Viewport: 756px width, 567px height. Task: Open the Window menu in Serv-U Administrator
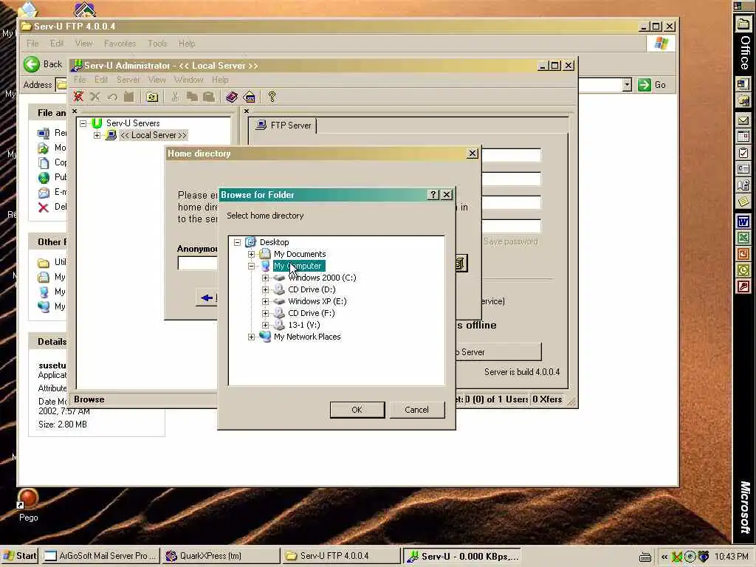point(188,80)
